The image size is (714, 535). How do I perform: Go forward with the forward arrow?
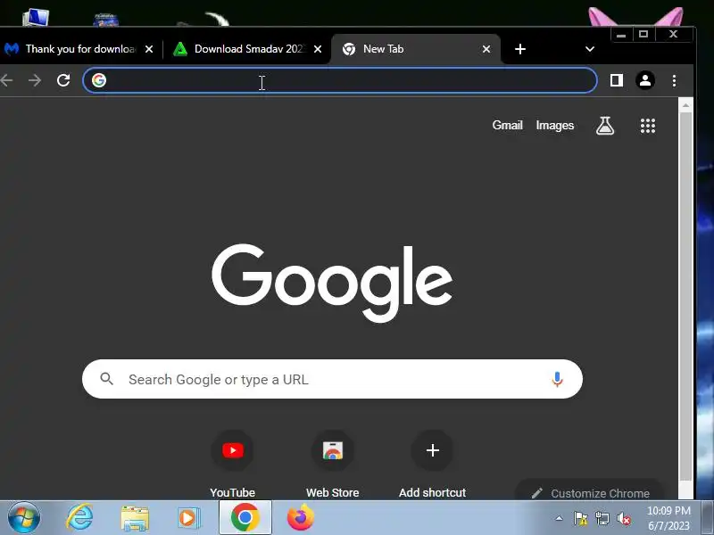point(35,80)
